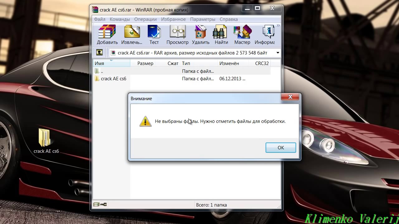Select the parent '..' folder row
Image resolution: width=399 pixels, height=224 pixels.
tap(182, 71)
